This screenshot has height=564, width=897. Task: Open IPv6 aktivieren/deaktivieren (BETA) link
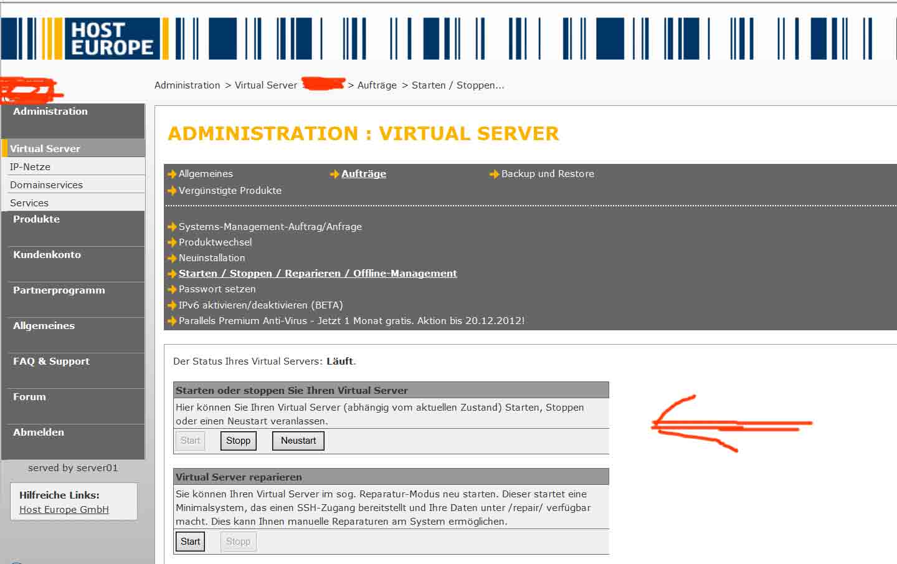point(261,305)
